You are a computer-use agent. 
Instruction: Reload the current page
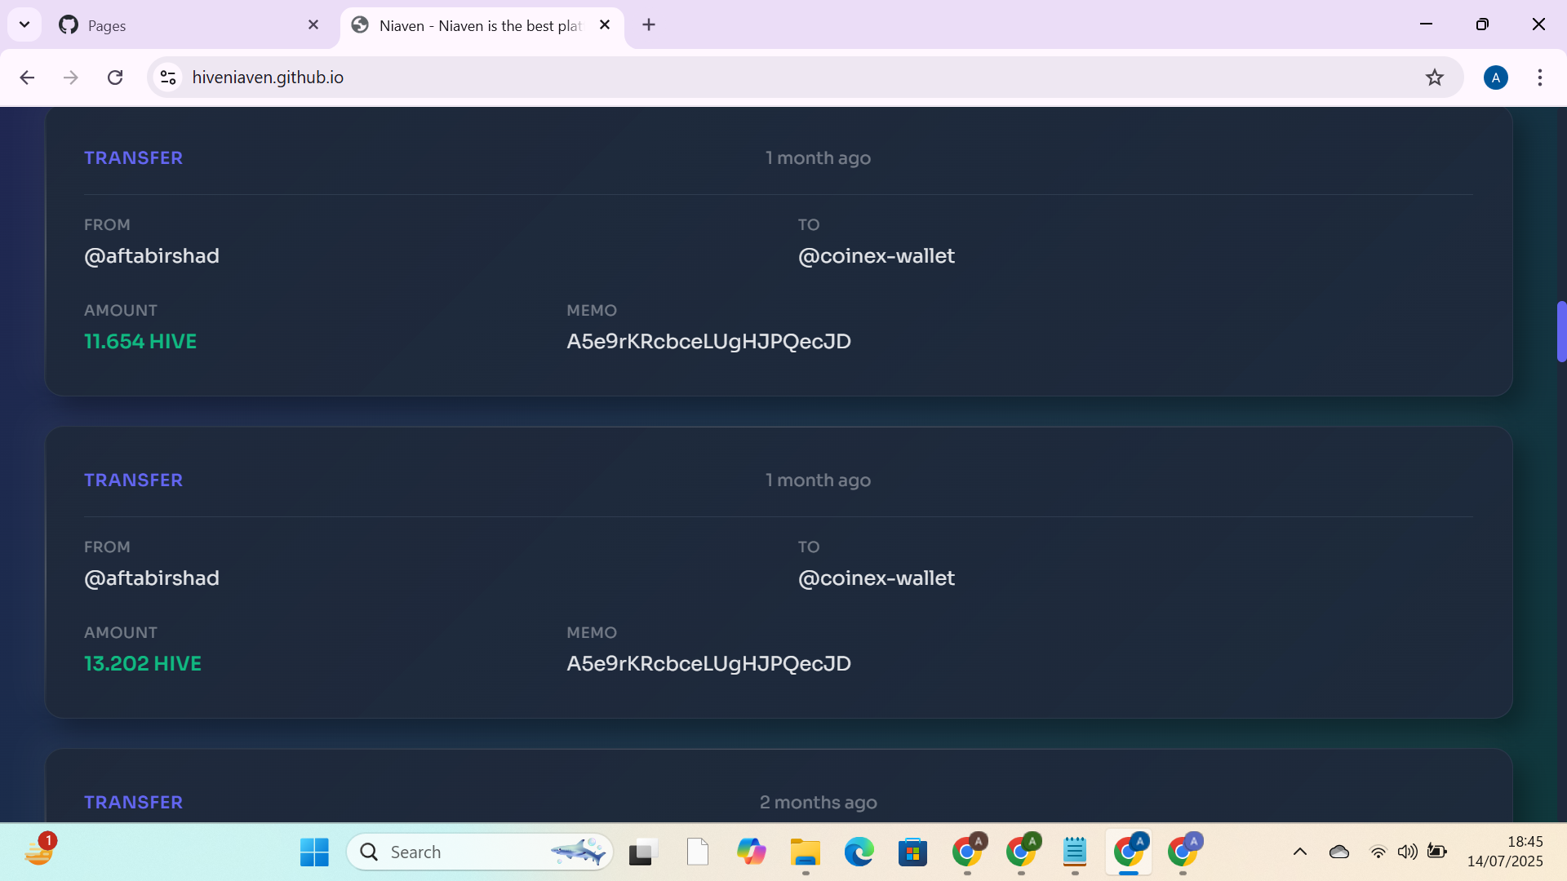115,77
